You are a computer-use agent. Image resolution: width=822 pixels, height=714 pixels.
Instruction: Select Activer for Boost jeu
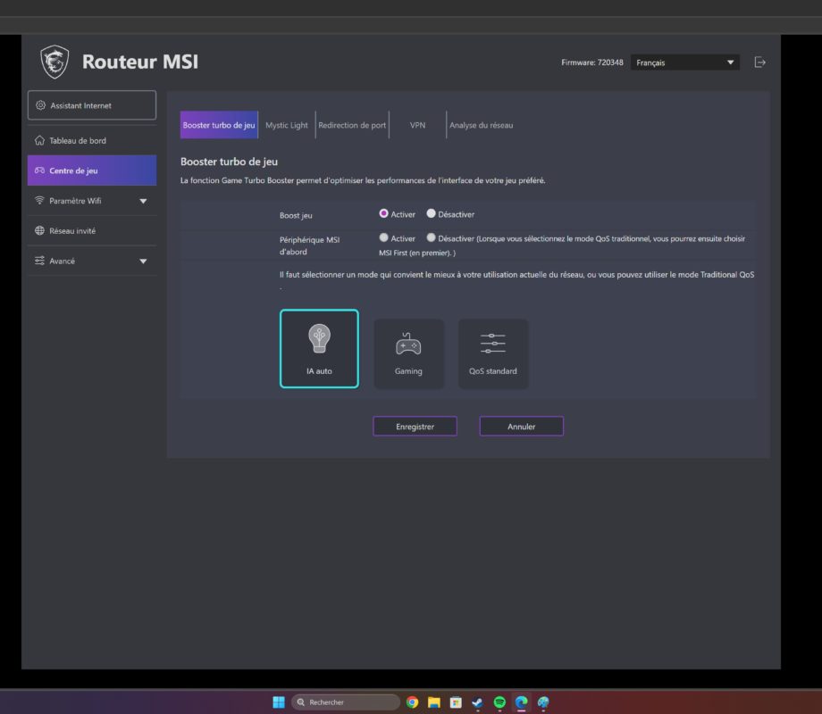[x=383, y=213]
